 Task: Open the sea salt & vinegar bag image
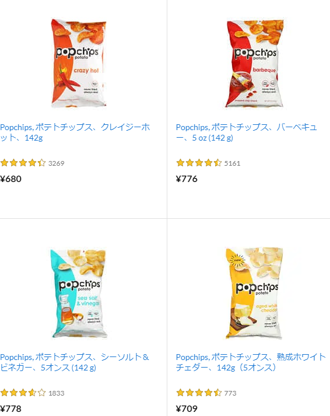click(79, 293)
